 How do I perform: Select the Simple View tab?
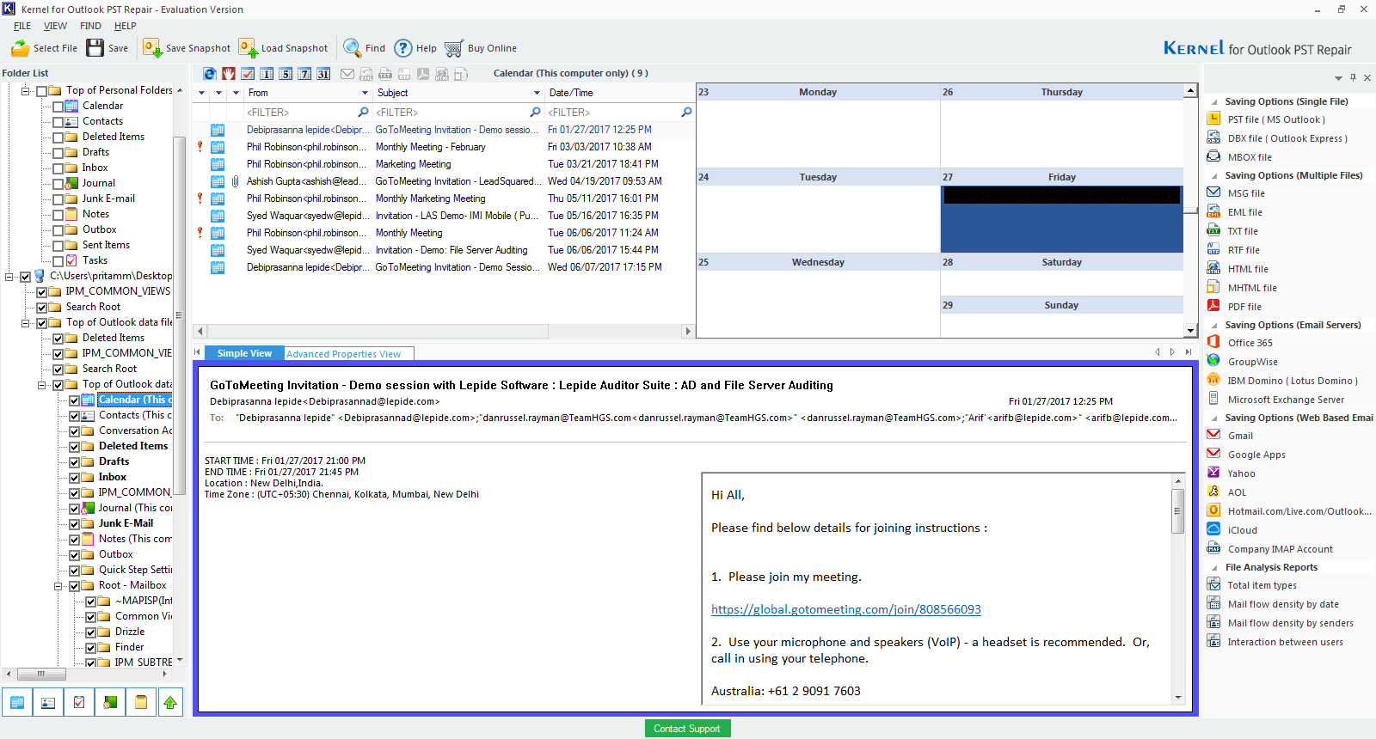pyautogui.click(x=244, y=353)
